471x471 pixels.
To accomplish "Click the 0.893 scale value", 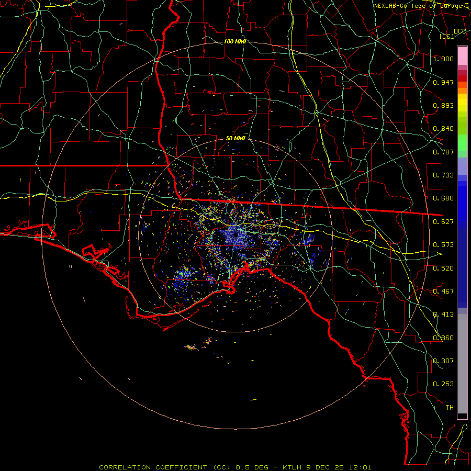I will pos(443,105).
